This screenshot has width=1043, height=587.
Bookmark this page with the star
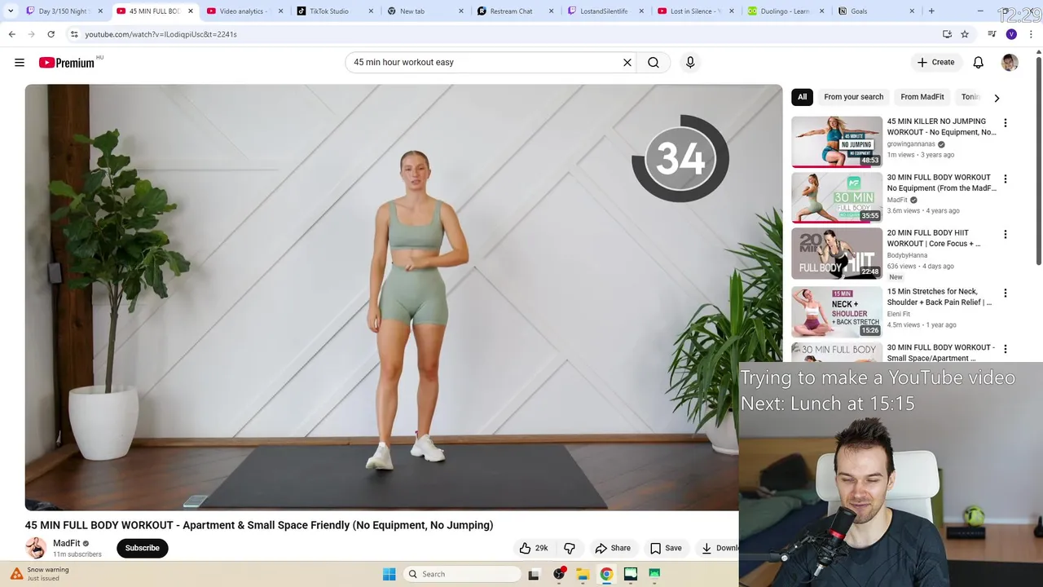tap(965, 34)
